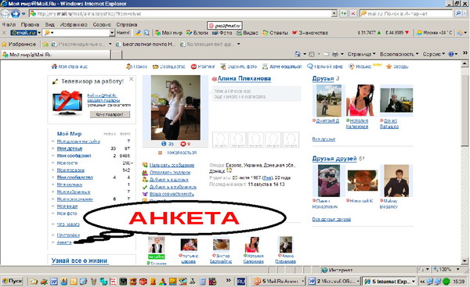Open the Страница dropdown menu
Screen dimensions: 470x287
click(361, 54)
